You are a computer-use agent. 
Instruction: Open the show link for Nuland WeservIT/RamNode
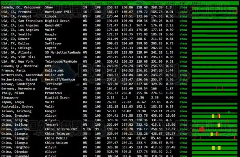183,79
